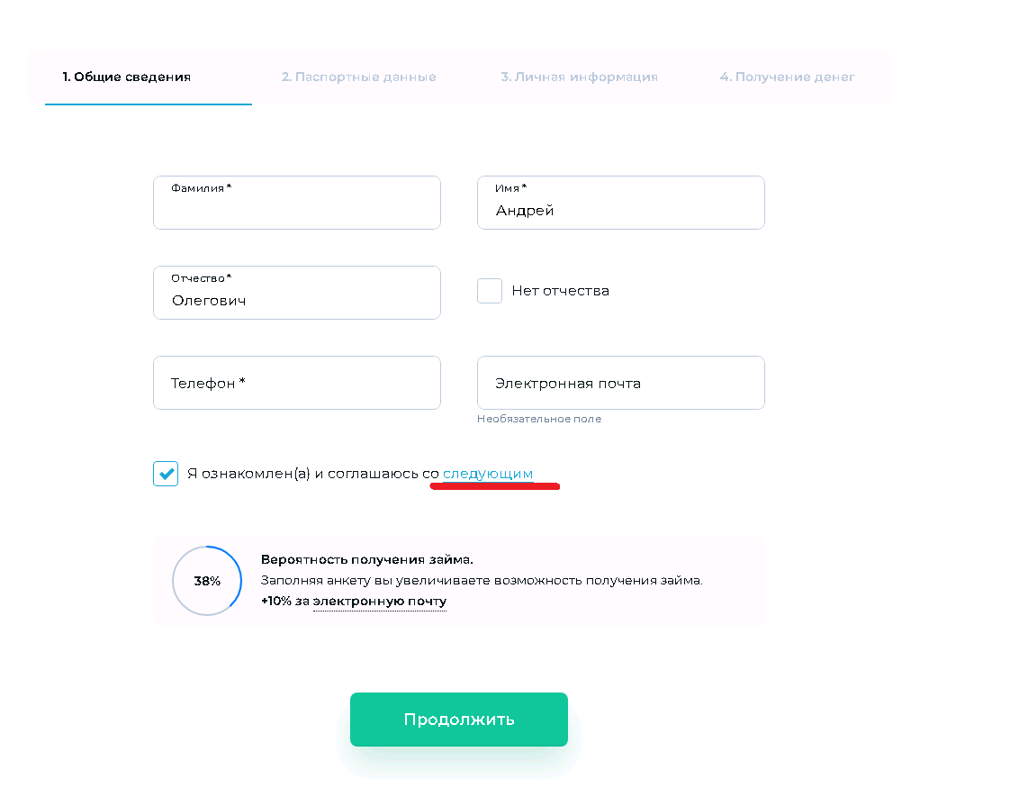This screenshot has height=797, width=1028.
Task: Click the 'Имя' field containing Андрей
Action: (621, 209)
